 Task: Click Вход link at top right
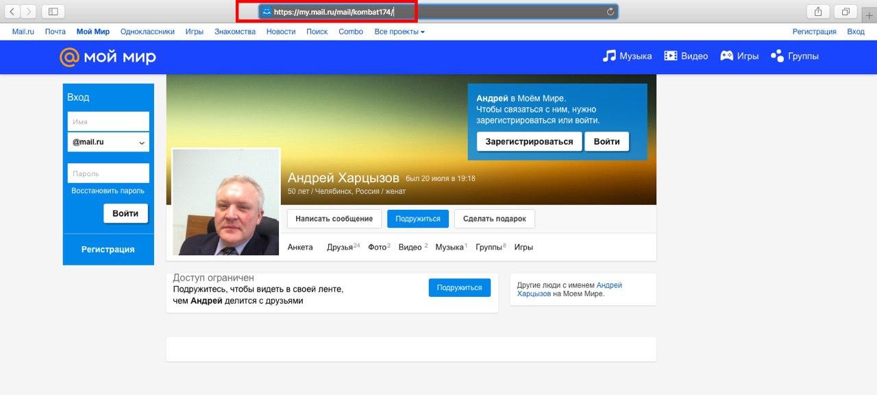tap(856, 32)
